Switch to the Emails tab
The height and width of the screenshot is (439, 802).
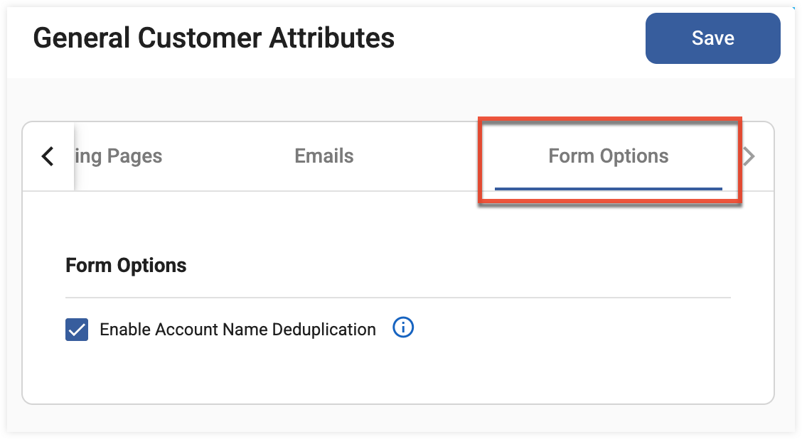[x=324, y=156]
